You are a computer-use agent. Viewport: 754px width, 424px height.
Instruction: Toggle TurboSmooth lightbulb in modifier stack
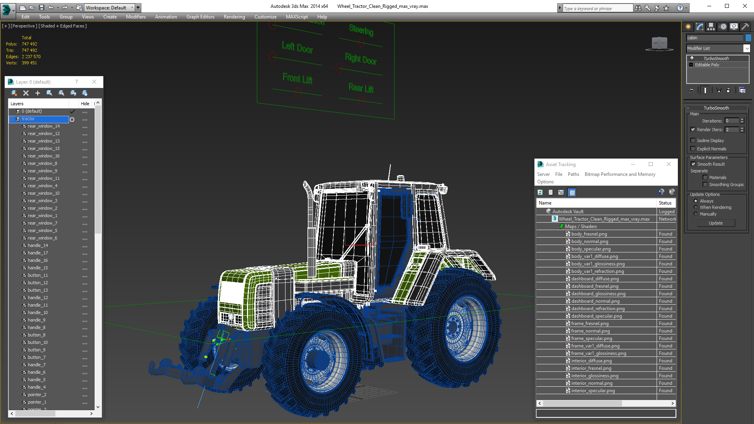coord(692,58)
